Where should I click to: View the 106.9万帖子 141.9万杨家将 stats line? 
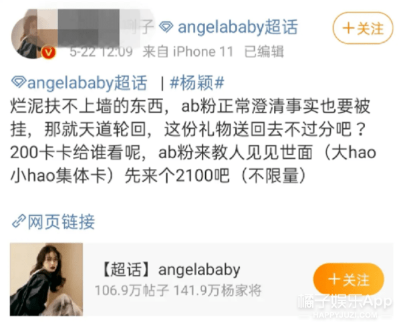coord(178,290)
